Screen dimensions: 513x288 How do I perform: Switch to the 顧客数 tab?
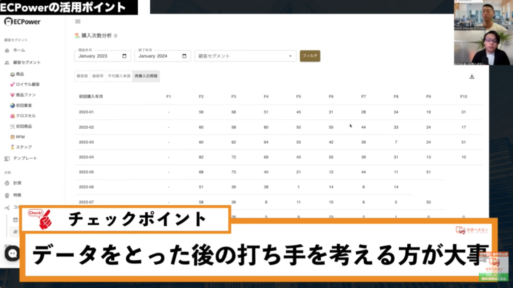83,76
